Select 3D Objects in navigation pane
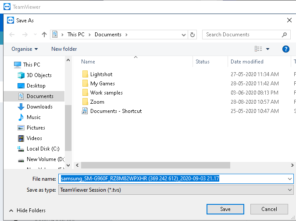This screenshot has width=296, height=221. click(39, 75)
